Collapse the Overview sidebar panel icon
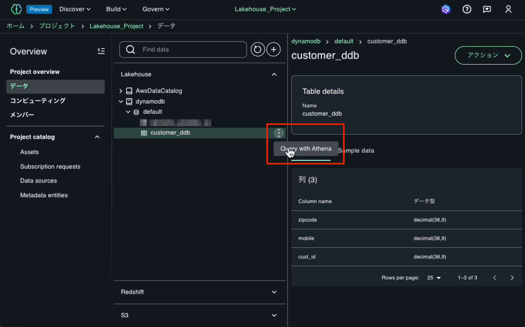Viewport: 525px width, 327px height. click(101, 51)
